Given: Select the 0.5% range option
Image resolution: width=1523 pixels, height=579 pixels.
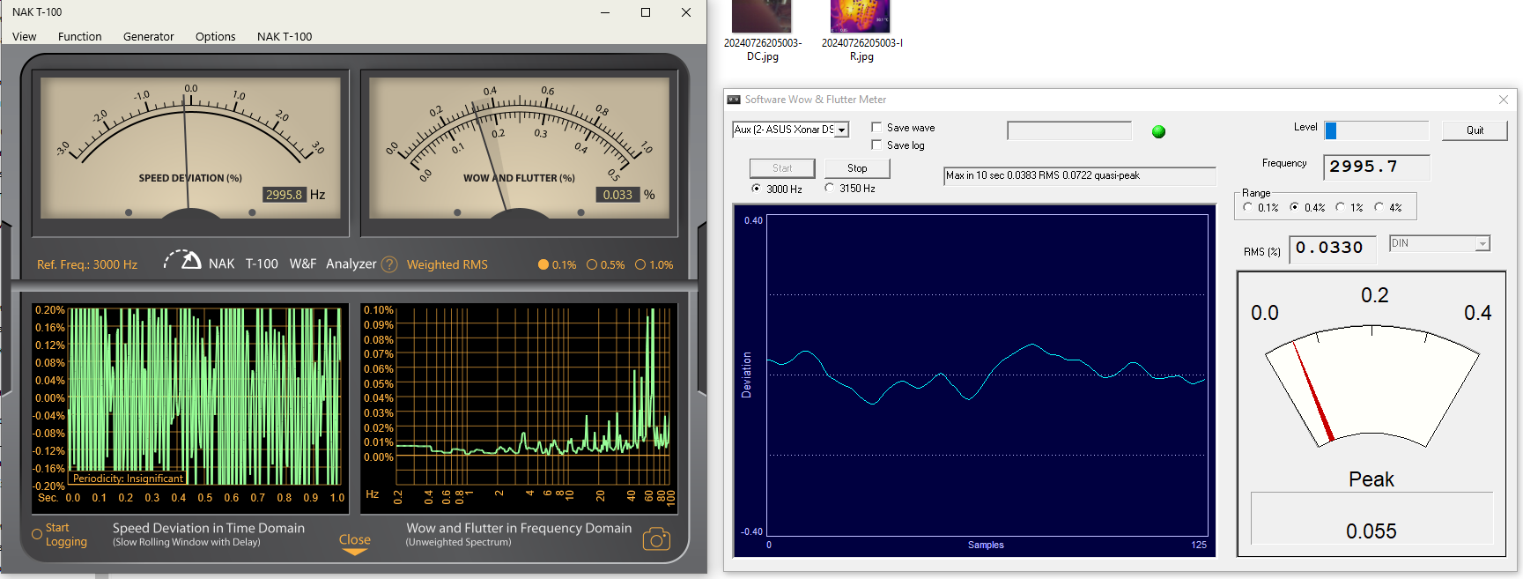Looking at the screenshot, I should coord(592,264).
